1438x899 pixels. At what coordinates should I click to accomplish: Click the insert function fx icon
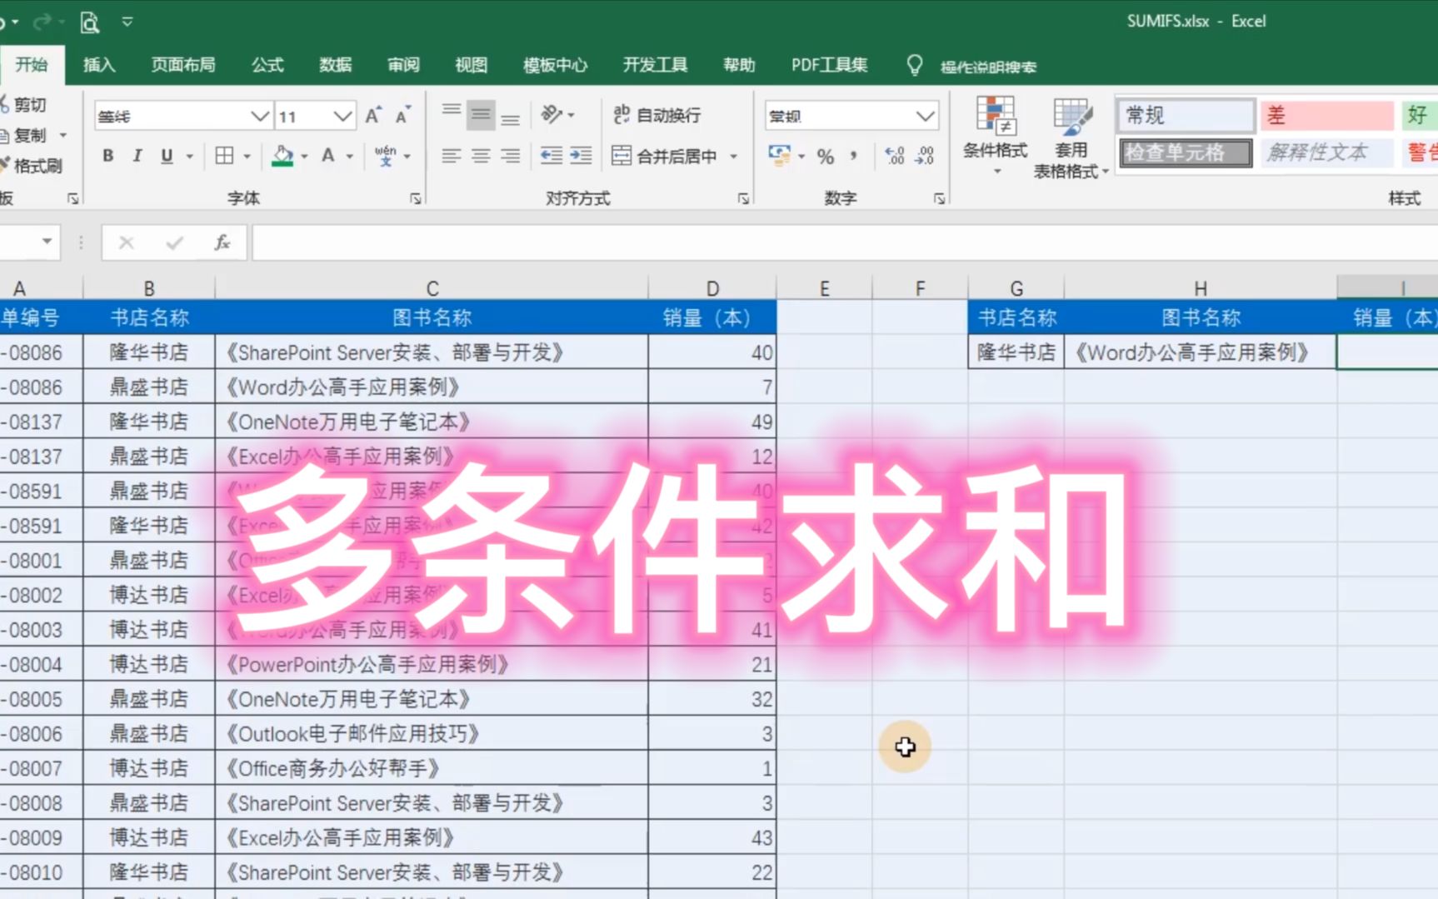222,242
